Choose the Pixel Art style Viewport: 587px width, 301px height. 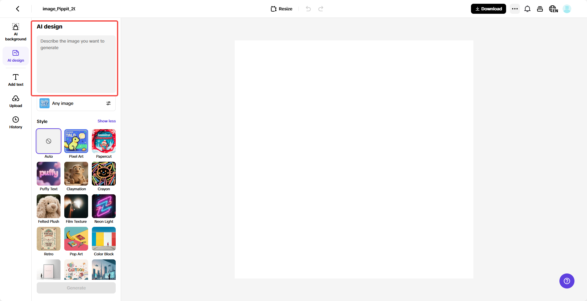tap(76, 141)
